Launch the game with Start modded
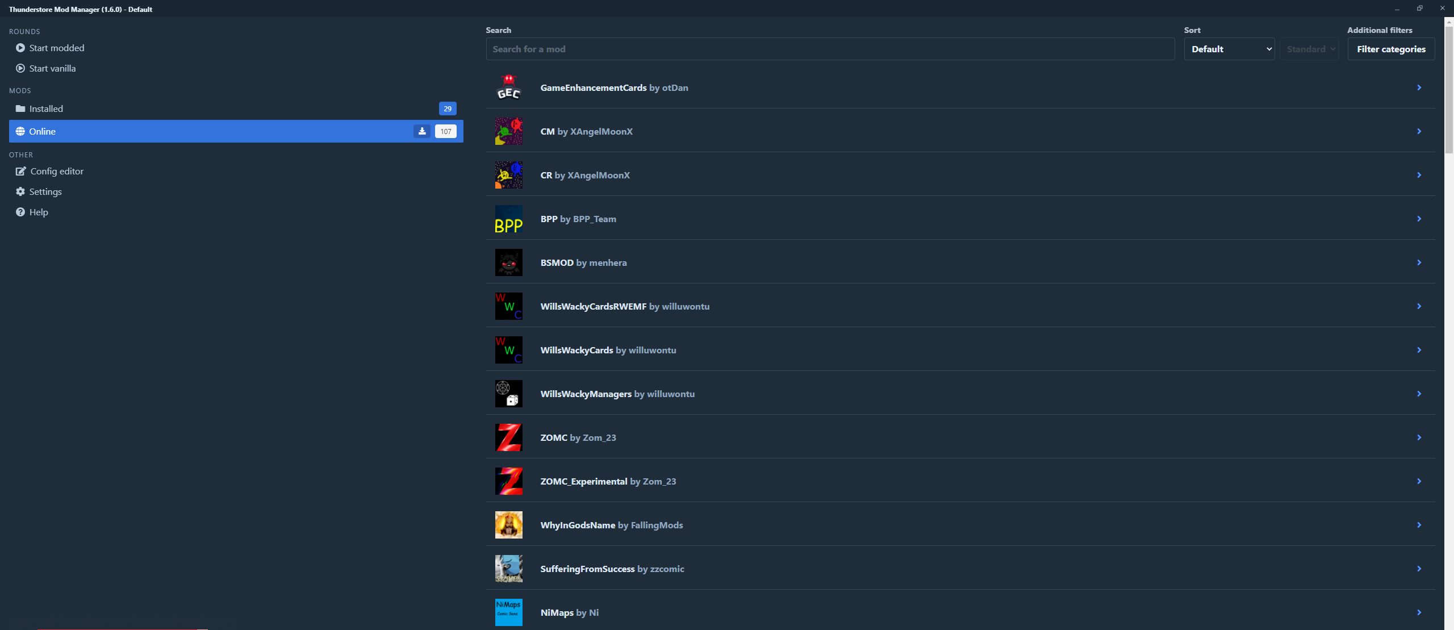 click(x=56, y=48)
